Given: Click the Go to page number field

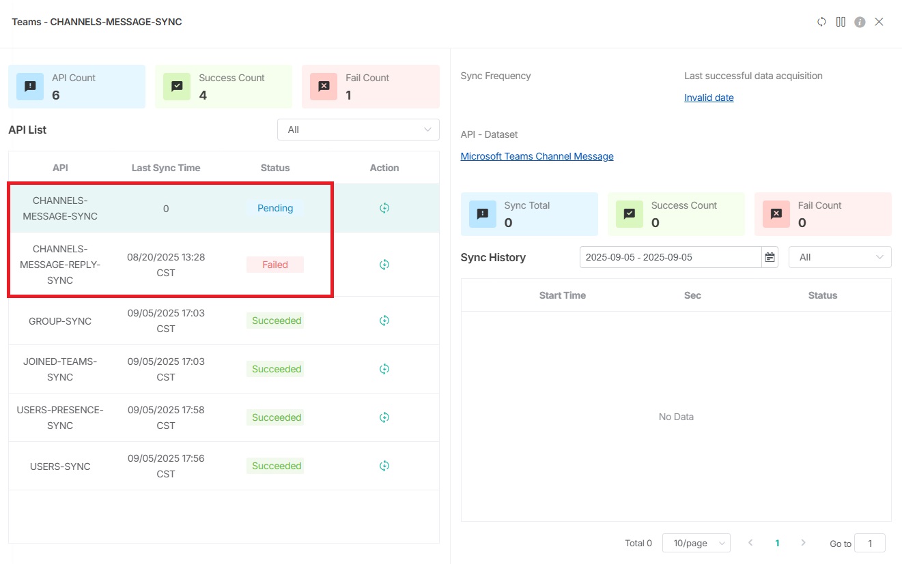Looking at the screenshot, I should [x=869, y=543].
